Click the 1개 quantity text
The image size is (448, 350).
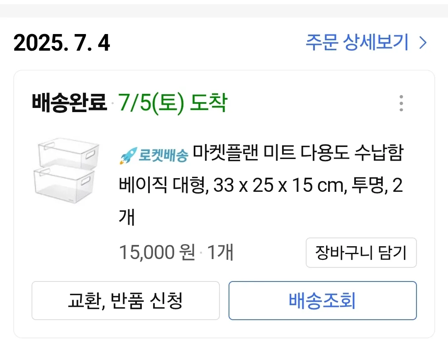coord(220,252)
